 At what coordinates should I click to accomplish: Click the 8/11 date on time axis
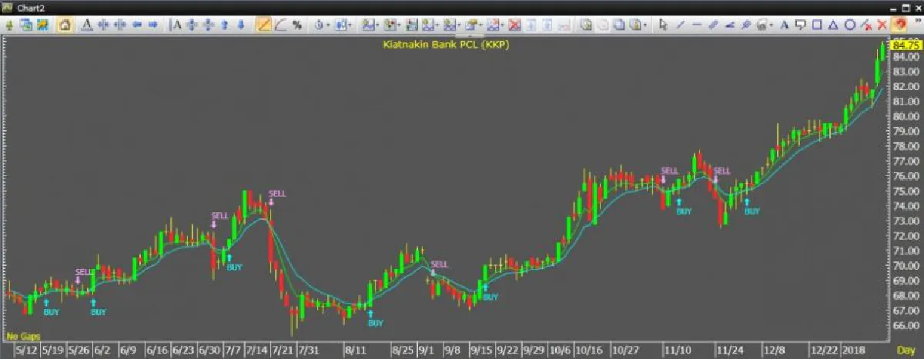tap(355, 350)
